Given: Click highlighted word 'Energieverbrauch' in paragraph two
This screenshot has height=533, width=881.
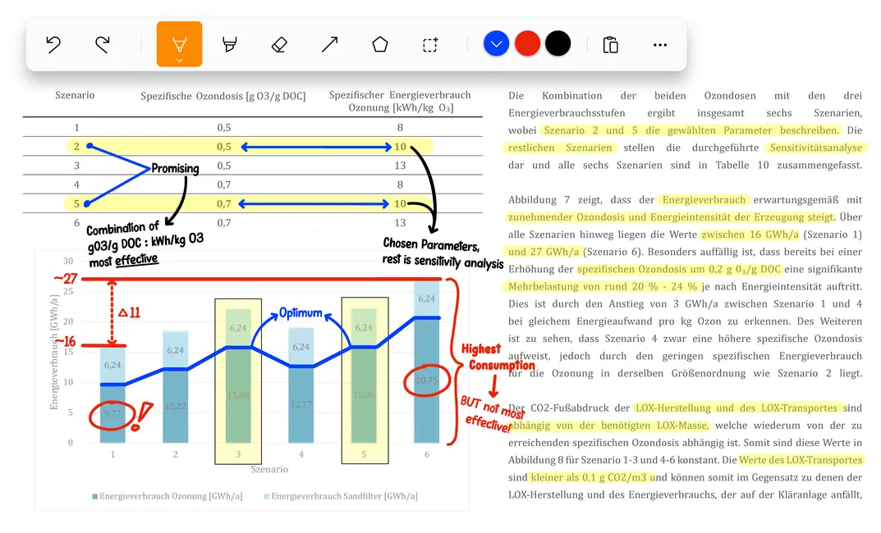Looking at the screenshot, I should pos(704,200).
